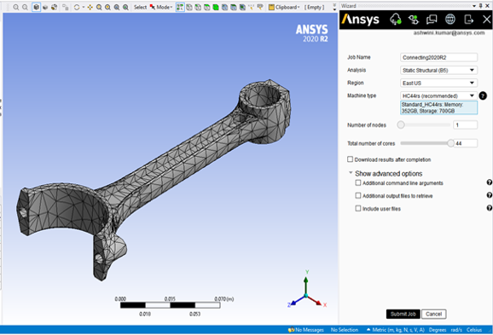Viewport: 493px width, 335px height.
Task: Click the second magnifier icon next to it
Action: [25, 7]
